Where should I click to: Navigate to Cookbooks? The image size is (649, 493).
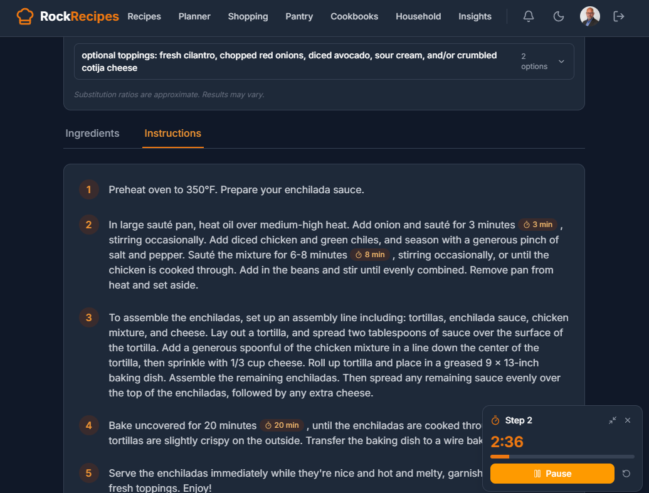click(354, 16)
